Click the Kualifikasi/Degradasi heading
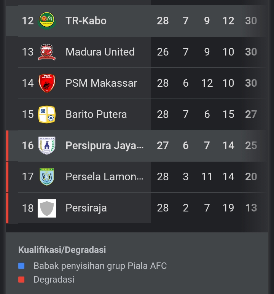Image resolution: width=274 pixels, height=294 pixels. click(62, 250)
